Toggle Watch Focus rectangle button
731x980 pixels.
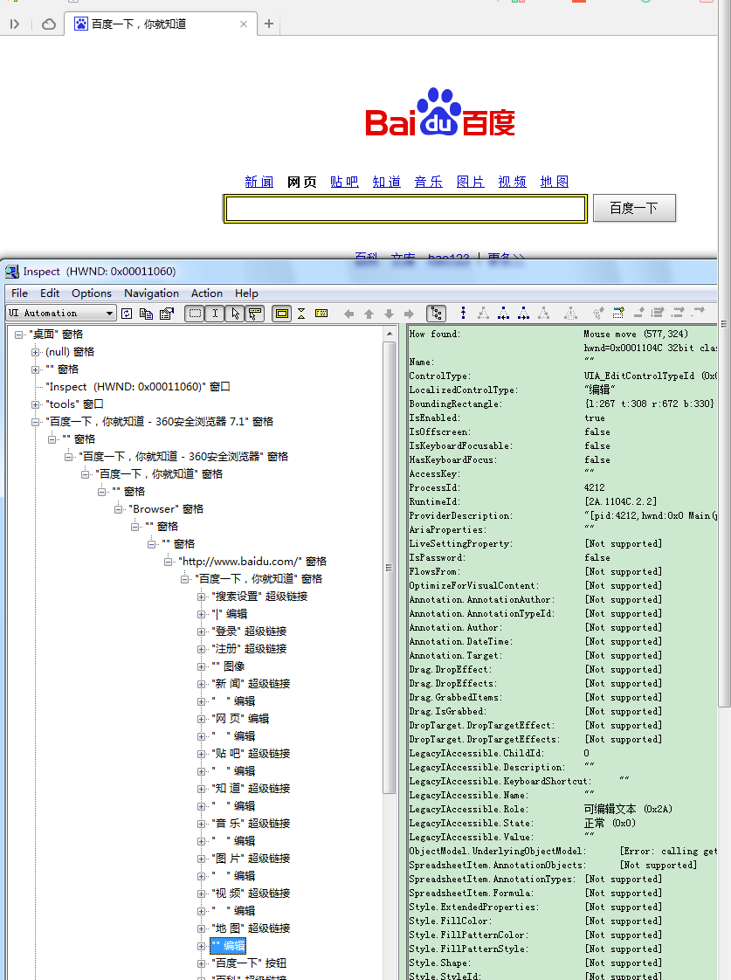tap(196, 314)
